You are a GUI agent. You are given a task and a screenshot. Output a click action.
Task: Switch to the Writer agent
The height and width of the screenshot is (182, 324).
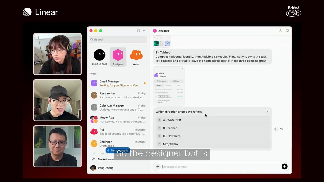click(x=136, y=57)
